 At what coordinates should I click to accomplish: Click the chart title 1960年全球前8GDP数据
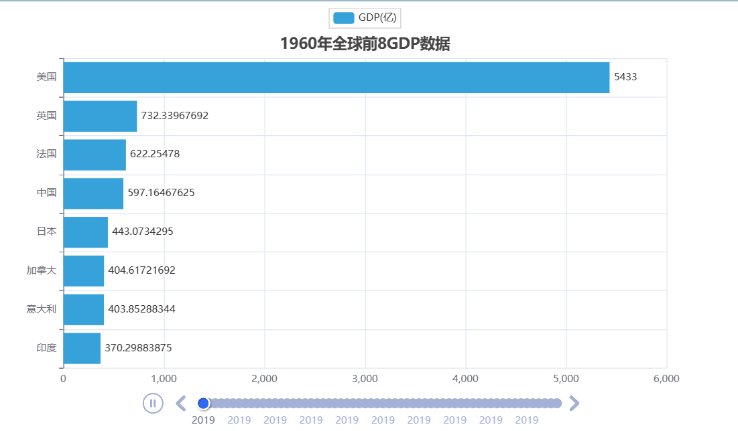click(365, 44)
